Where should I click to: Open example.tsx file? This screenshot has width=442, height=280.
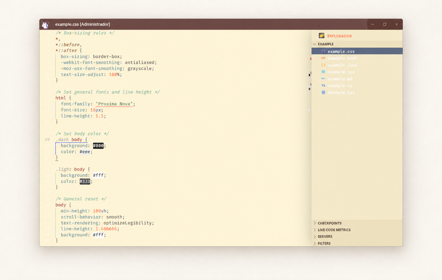357,92
